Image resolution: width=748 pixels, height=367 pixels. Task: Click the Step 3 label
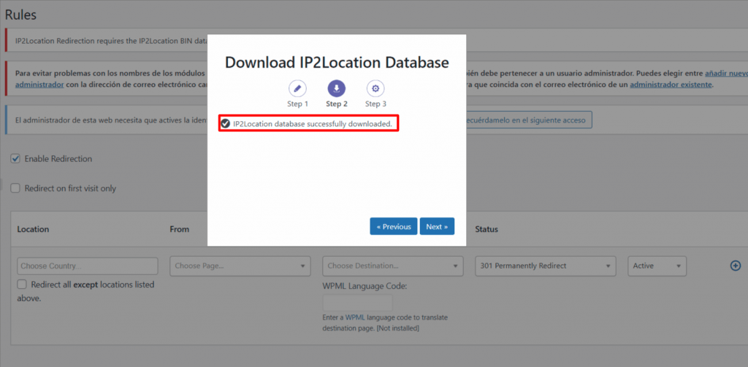click(x=375, y=104)
